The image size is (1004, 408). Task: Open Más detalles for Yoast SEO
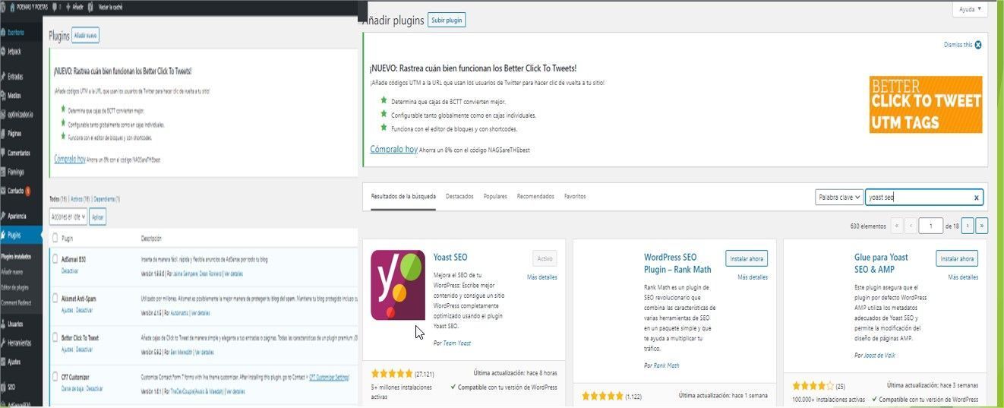tap(542, 277)
